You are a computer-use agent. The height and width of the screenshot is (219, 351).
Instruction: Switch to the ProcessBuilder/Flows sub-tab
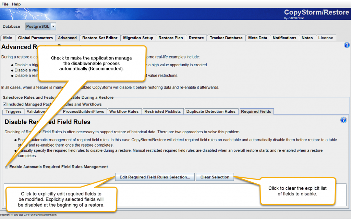tap(83, 111)
